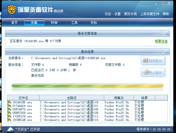Open the 首页 home tab
The height and width of the screenshot is (133, 176).
click(x=14, y=23)
